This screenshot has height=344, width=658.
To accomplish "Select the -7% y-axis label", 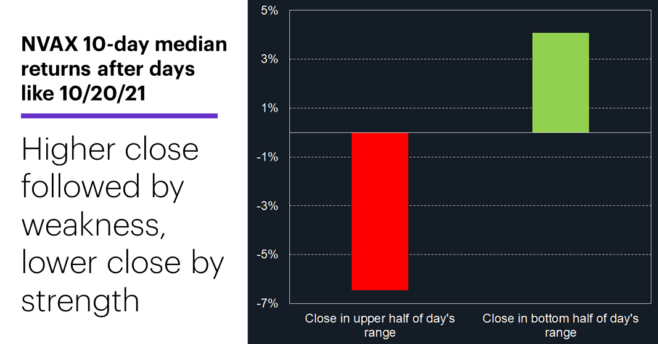I will tap(268, 303).
